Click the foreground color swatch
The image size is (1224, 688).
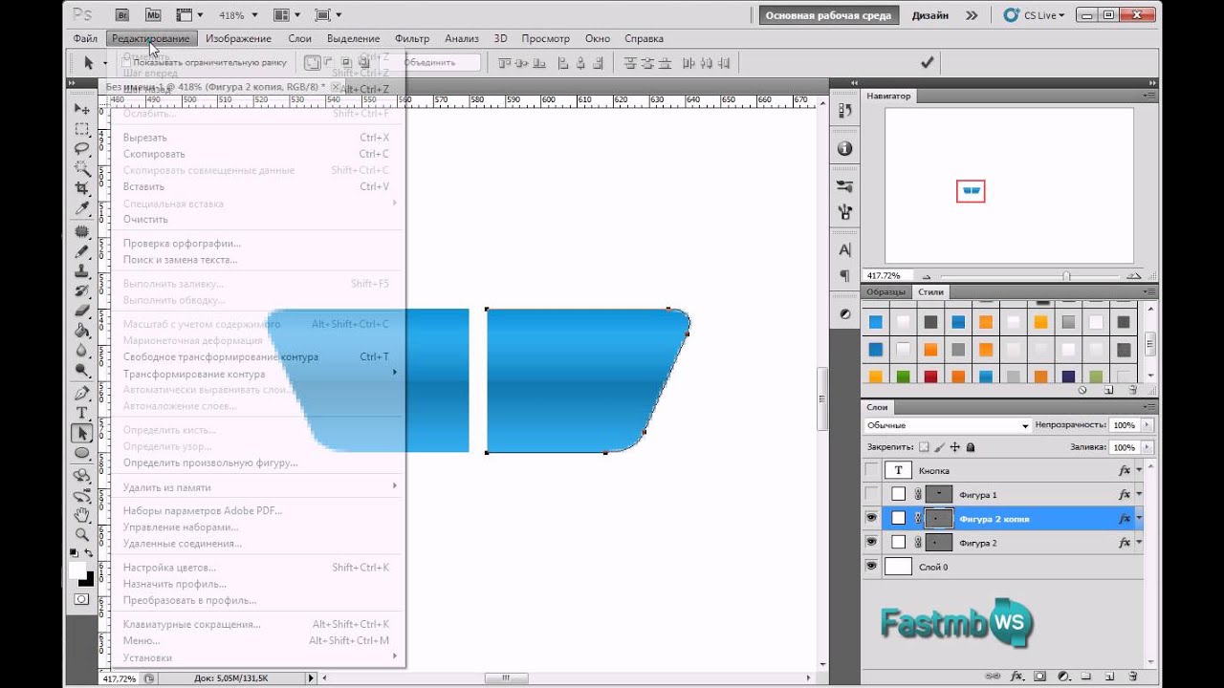pos(77,570)
